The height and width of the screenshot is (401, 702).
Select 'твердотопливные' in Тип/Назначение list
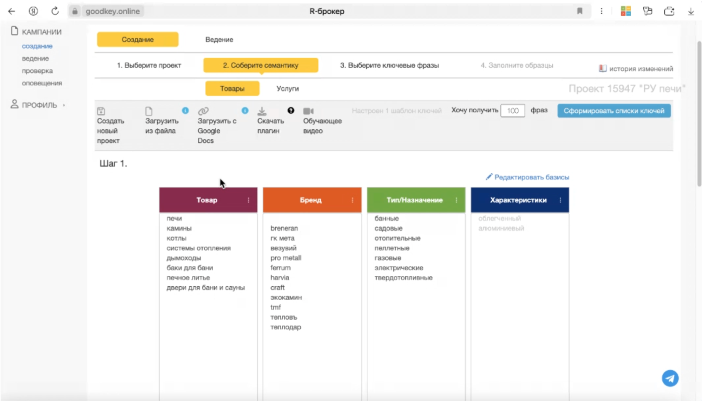point(404,278)
